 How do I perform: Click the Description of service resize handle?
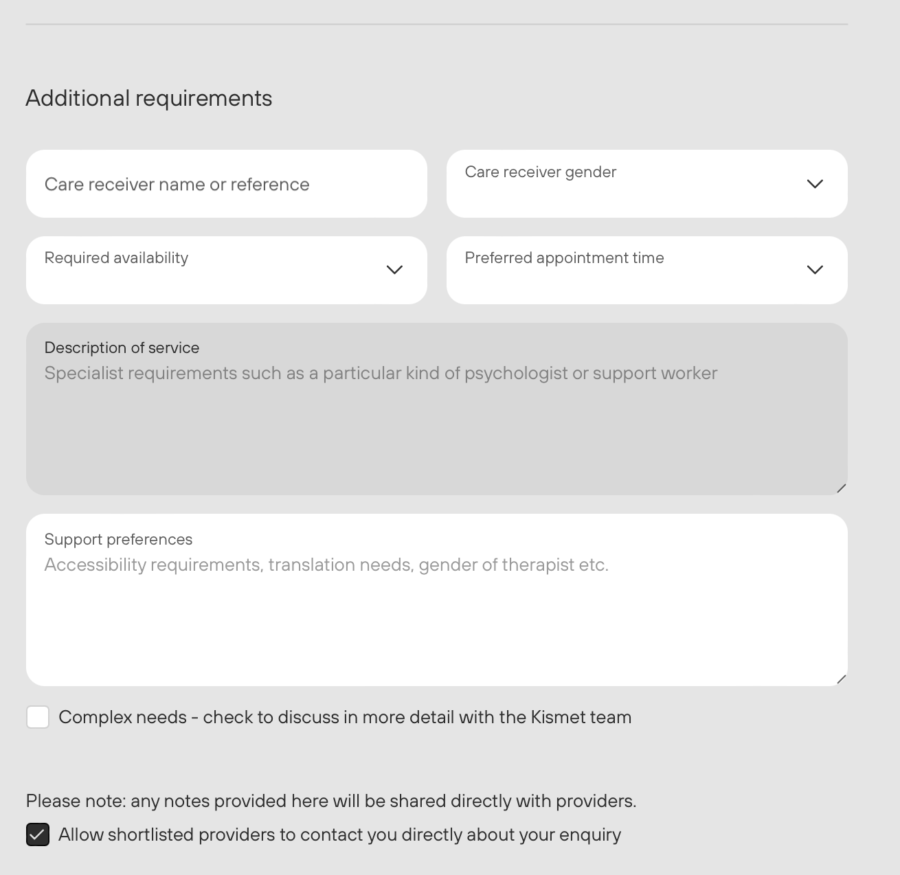[841, 488]
